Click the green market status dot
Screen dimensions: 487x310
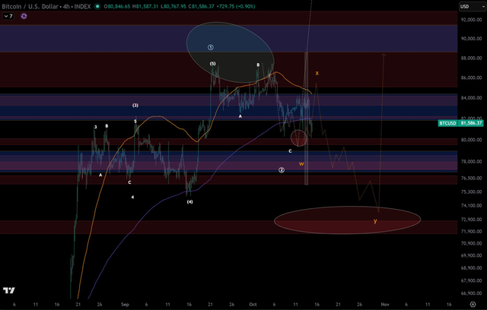click(97, 6)
